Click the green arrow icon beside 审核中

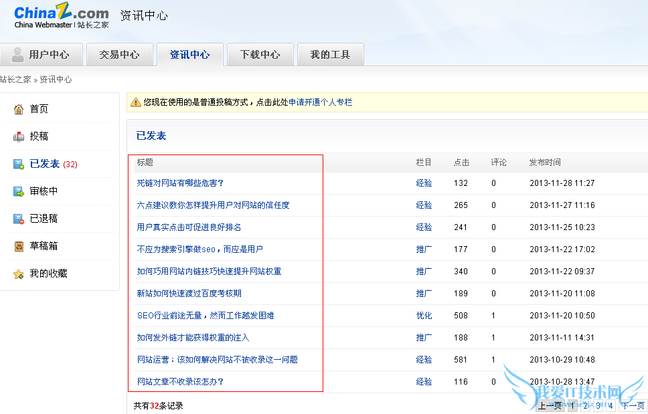(x=19, y=191)
